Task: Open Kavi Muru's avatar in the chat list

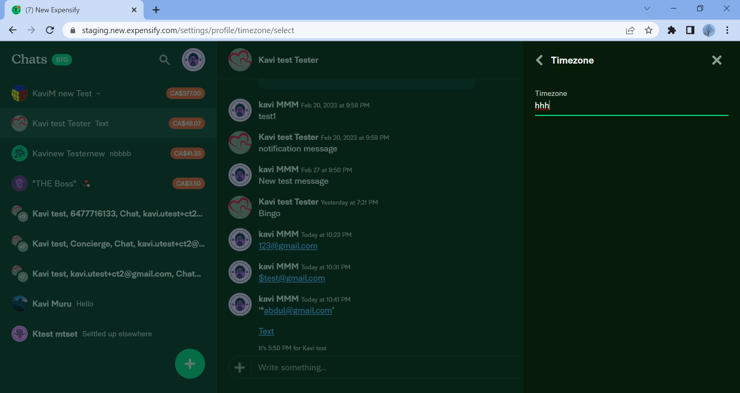Action: pyautogui.click(x=20, y=304)
